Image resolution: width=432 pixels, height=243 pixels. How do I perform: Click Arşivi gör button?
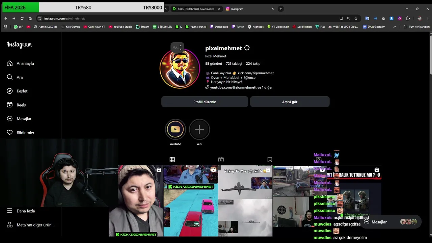(290, 102)
